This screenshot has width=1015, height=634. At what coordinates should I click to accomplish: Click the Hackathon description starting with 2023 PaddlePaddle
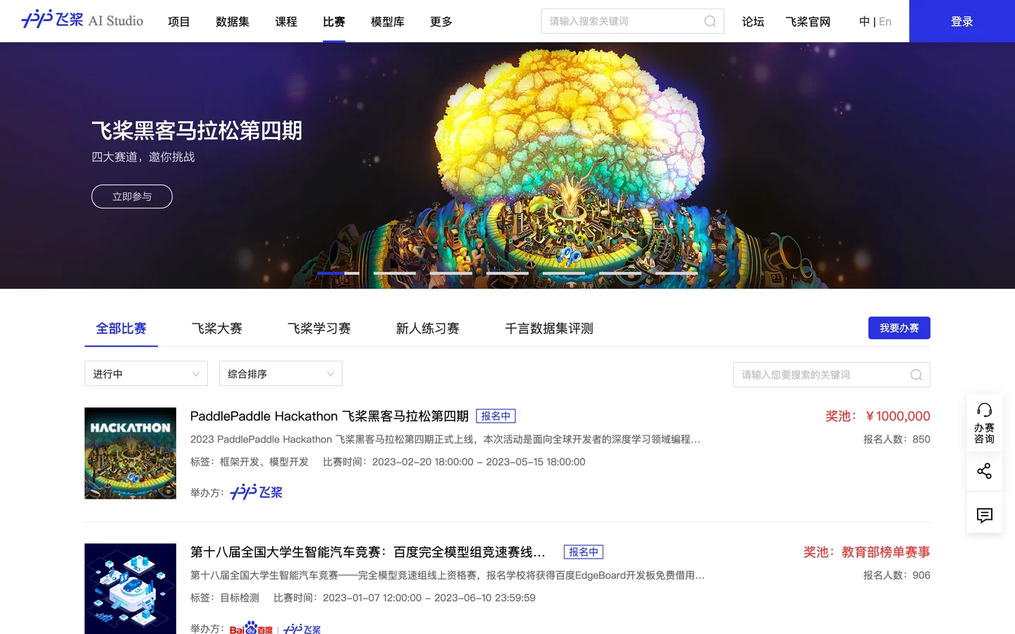445,439
